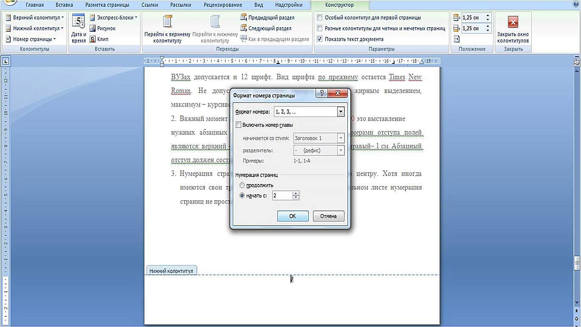Viewport: 581px width, 327px height.
Task: Increase footer bottom position value
Action: tap(488, 26)
